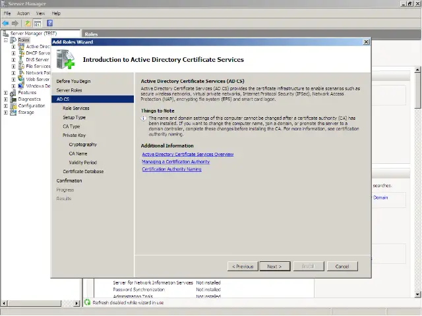422x316 pixels.
Task: Open the Help menu
Action: 56,13
